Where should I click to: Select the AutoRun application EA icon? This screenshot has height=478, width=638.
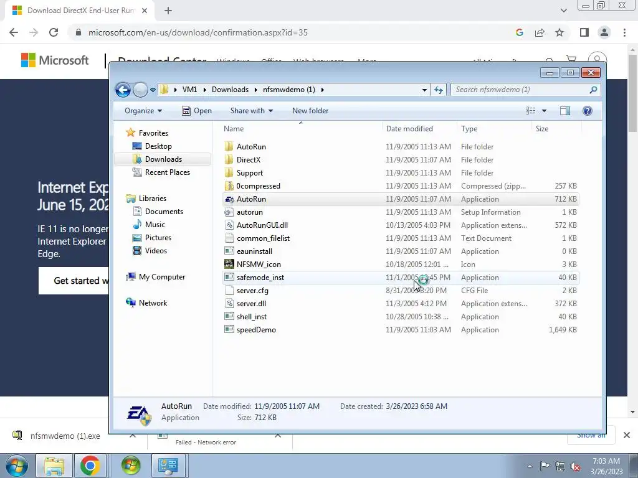229,199
